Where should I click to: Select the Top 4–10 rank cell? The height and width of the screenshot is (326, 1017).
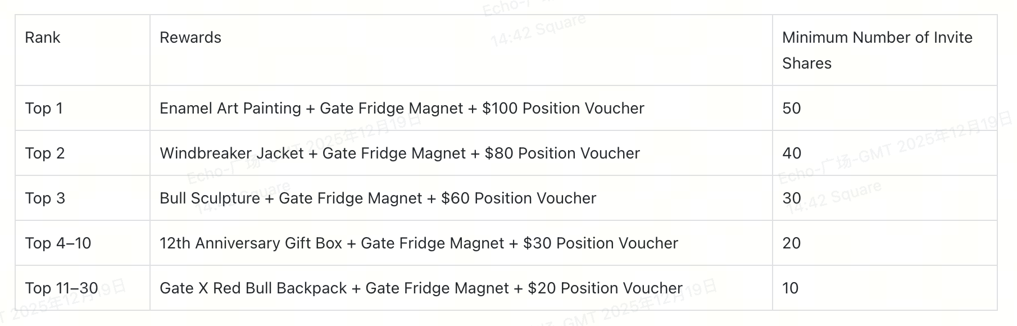pos(58,243)
